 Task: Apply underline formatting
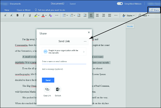click(30, 15)
